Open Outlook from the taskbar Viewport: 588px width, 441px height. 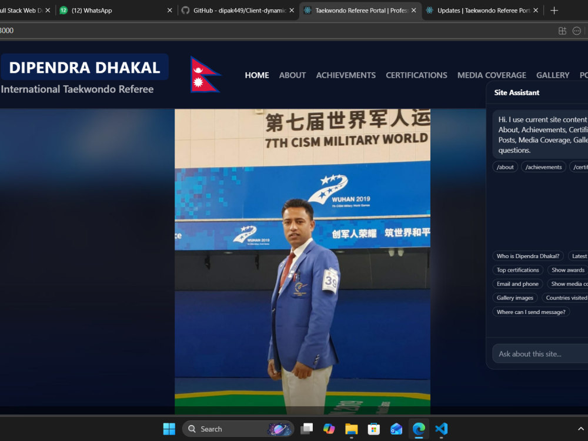[396, 429]
